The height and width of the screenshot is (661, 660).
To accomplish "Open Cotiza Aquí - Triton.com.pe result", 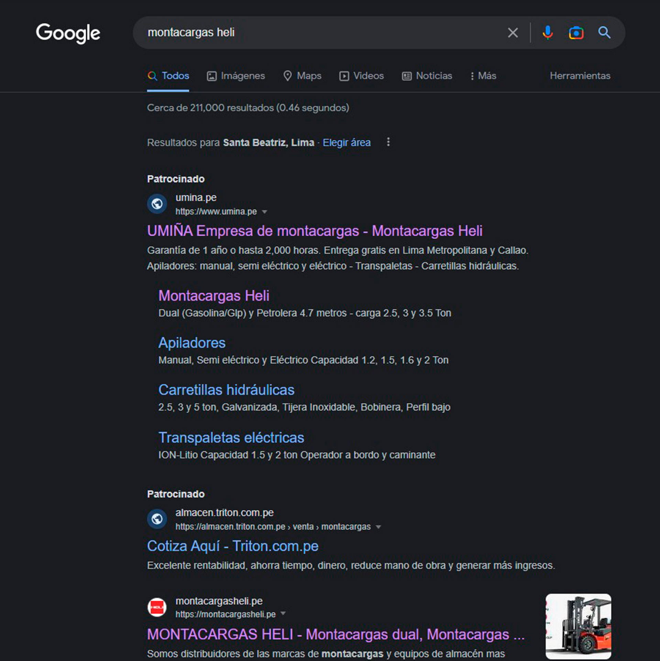I will [233, 546].
